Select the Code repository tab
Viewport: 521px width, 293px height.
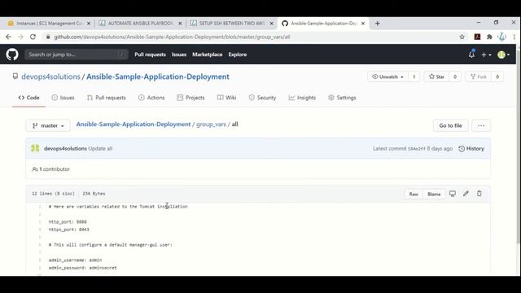click(29, 98)
